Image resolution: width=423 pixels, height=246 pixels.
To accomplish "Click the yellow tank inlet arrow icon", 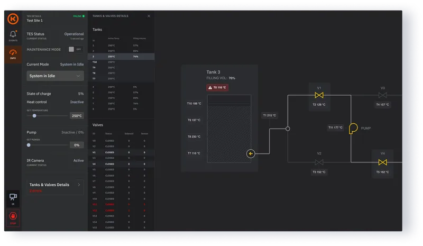I will click(x=251, y=153).
